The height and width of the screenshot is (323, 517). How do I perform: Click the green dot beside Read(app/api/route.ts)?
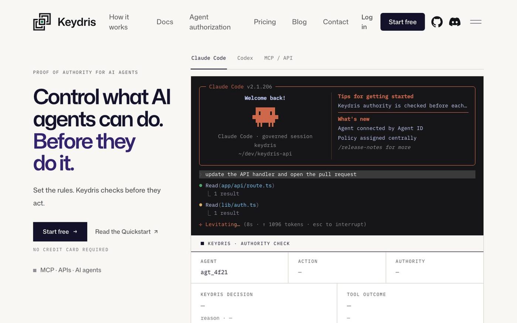point(201,185)
